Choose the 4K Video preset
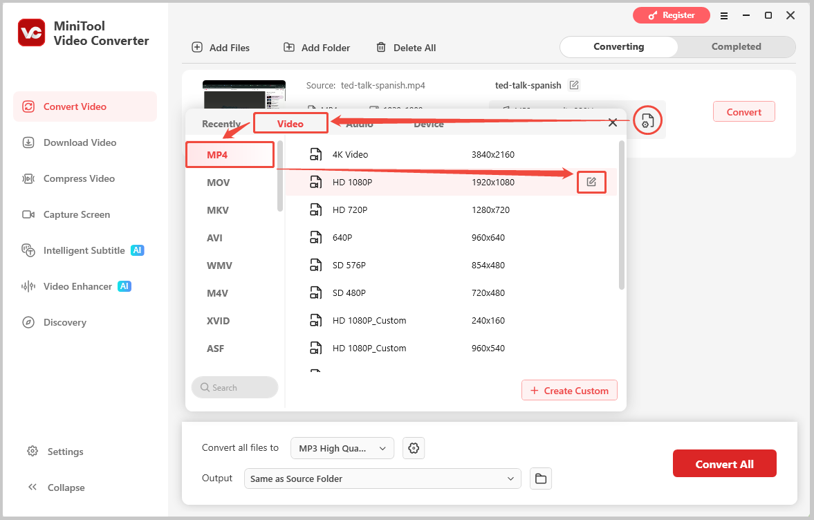Screen dimensions: 814x520 click(x=451, y=155)
